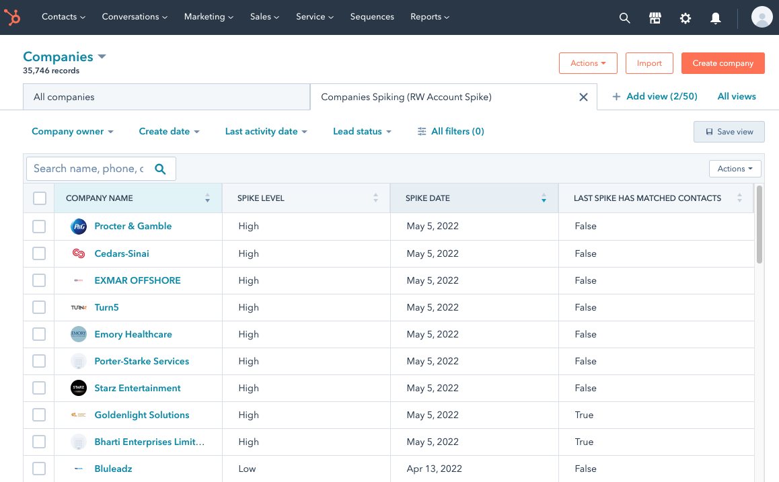The image size is (779, 482).
Task: Sort by Spike Date column arrows
Action: (x=544, y=198)
